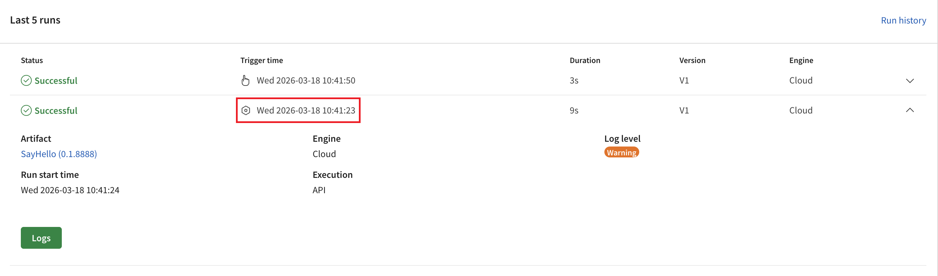Image resolution: width=938 pixels, height=276 pixels.
Task: Click the Status column header
Action: [x=32, y=60]
